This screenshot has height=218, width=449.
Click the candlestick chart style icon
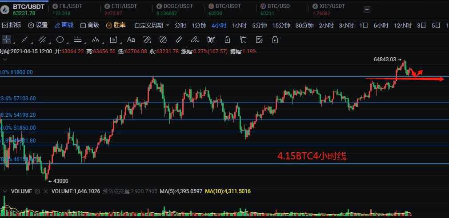pos(212,40)
